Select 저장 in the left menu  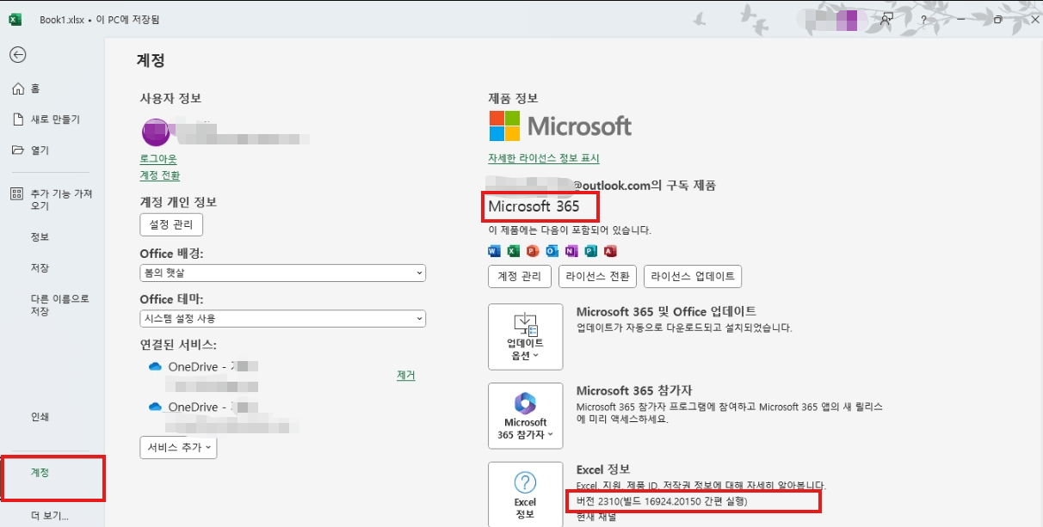[40, 268]
